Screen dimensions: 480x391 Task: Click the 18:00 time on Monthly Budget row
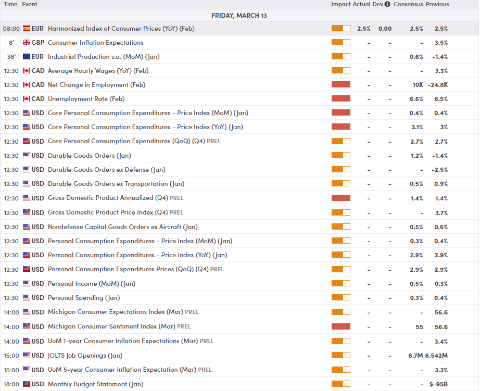11,384
